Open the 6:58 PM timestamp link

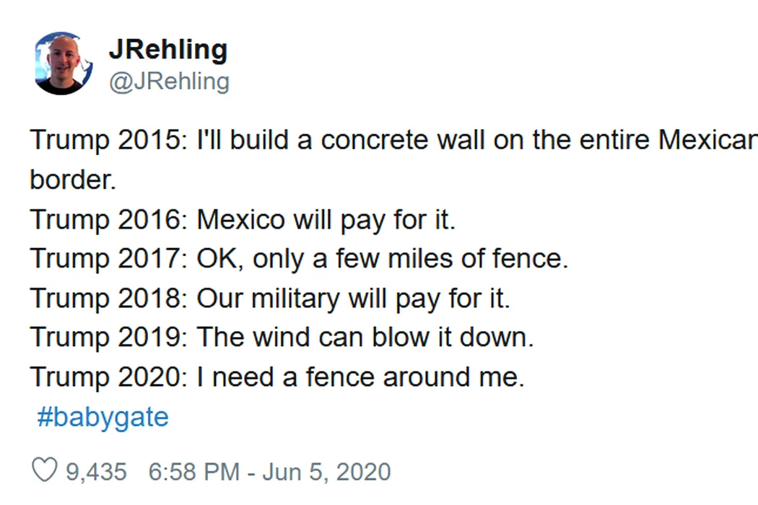click(194, 472)
